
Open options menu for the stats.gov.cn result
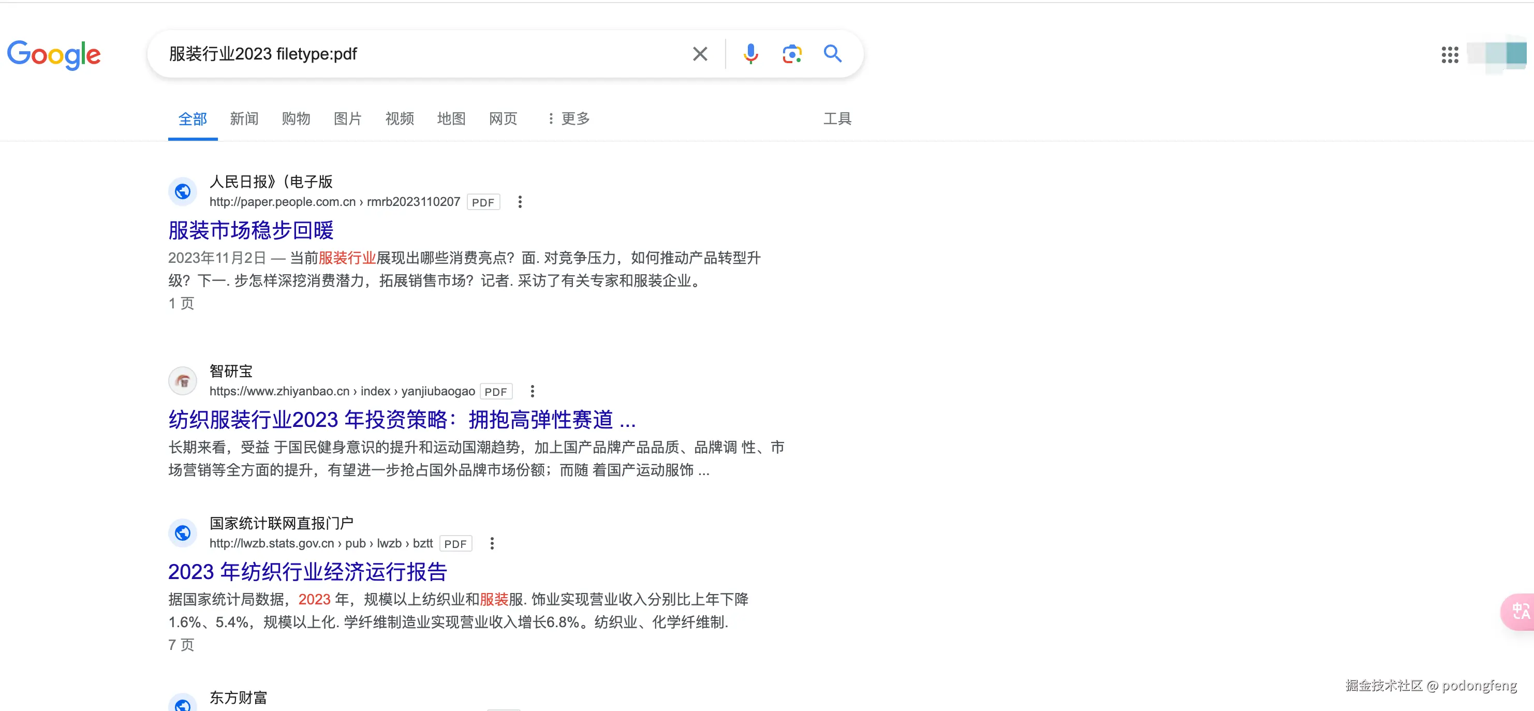[492, 543]
